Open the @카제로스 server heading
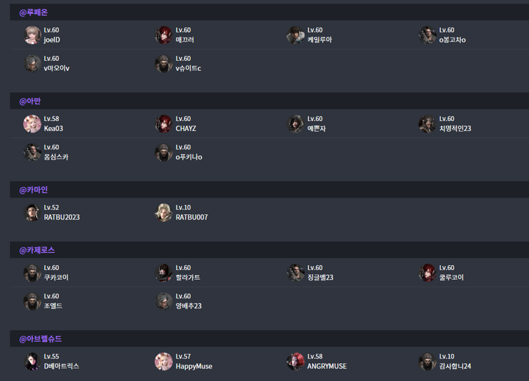 37,251
